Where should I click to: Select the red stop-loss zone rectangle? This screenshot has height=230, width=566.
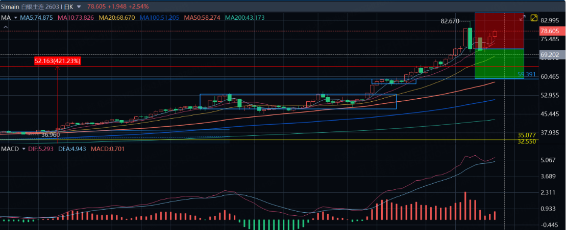[499, 31]
